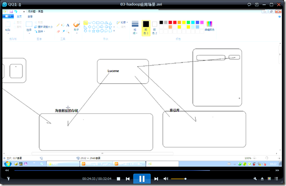The image size is (286, 186).
Task: Seek on the blue playback progress bar
Action: tap(142, 170)
